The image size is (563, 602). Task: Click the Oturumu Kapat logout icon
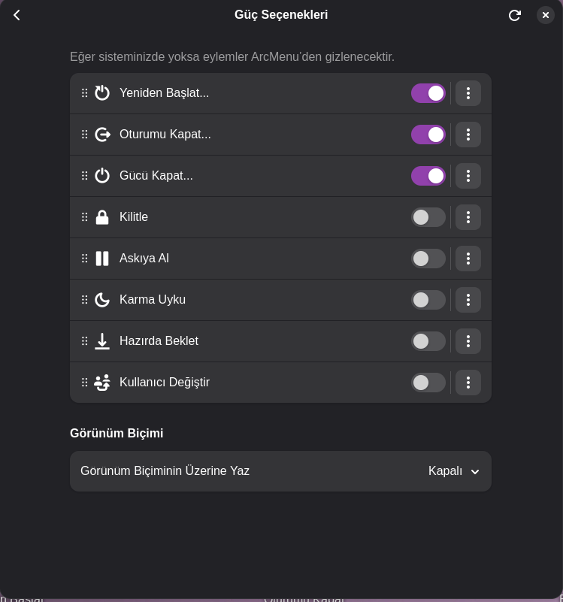click(x=102, y=135)
